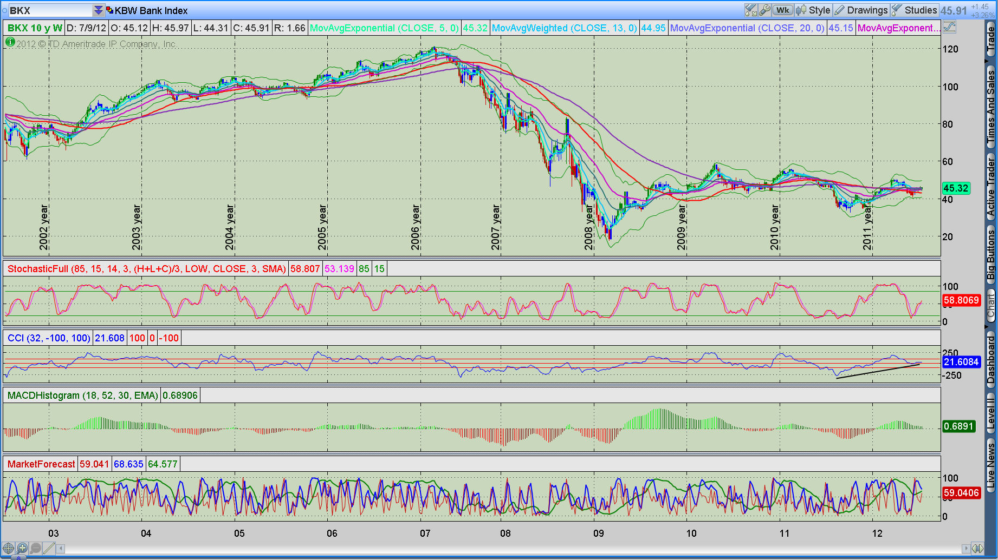Click the MovAvgWeighted value 44.95

click(x=653, y=28)
